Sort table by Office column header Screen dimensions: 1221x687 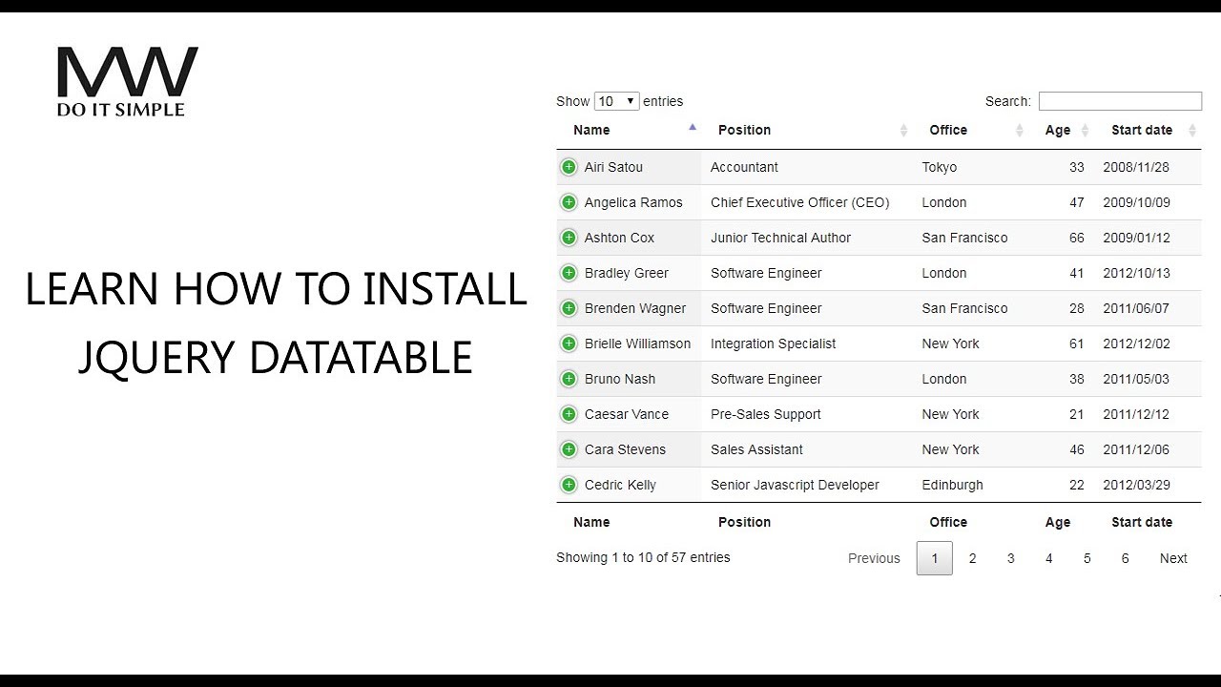(970, 130)
